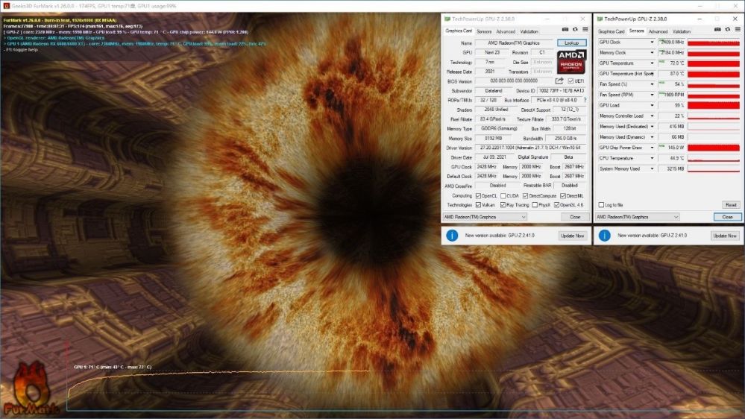Screen dimensions: 745x419
Task: Toggle the Vulkan checkbox
Action: click(x=478, y=205)
